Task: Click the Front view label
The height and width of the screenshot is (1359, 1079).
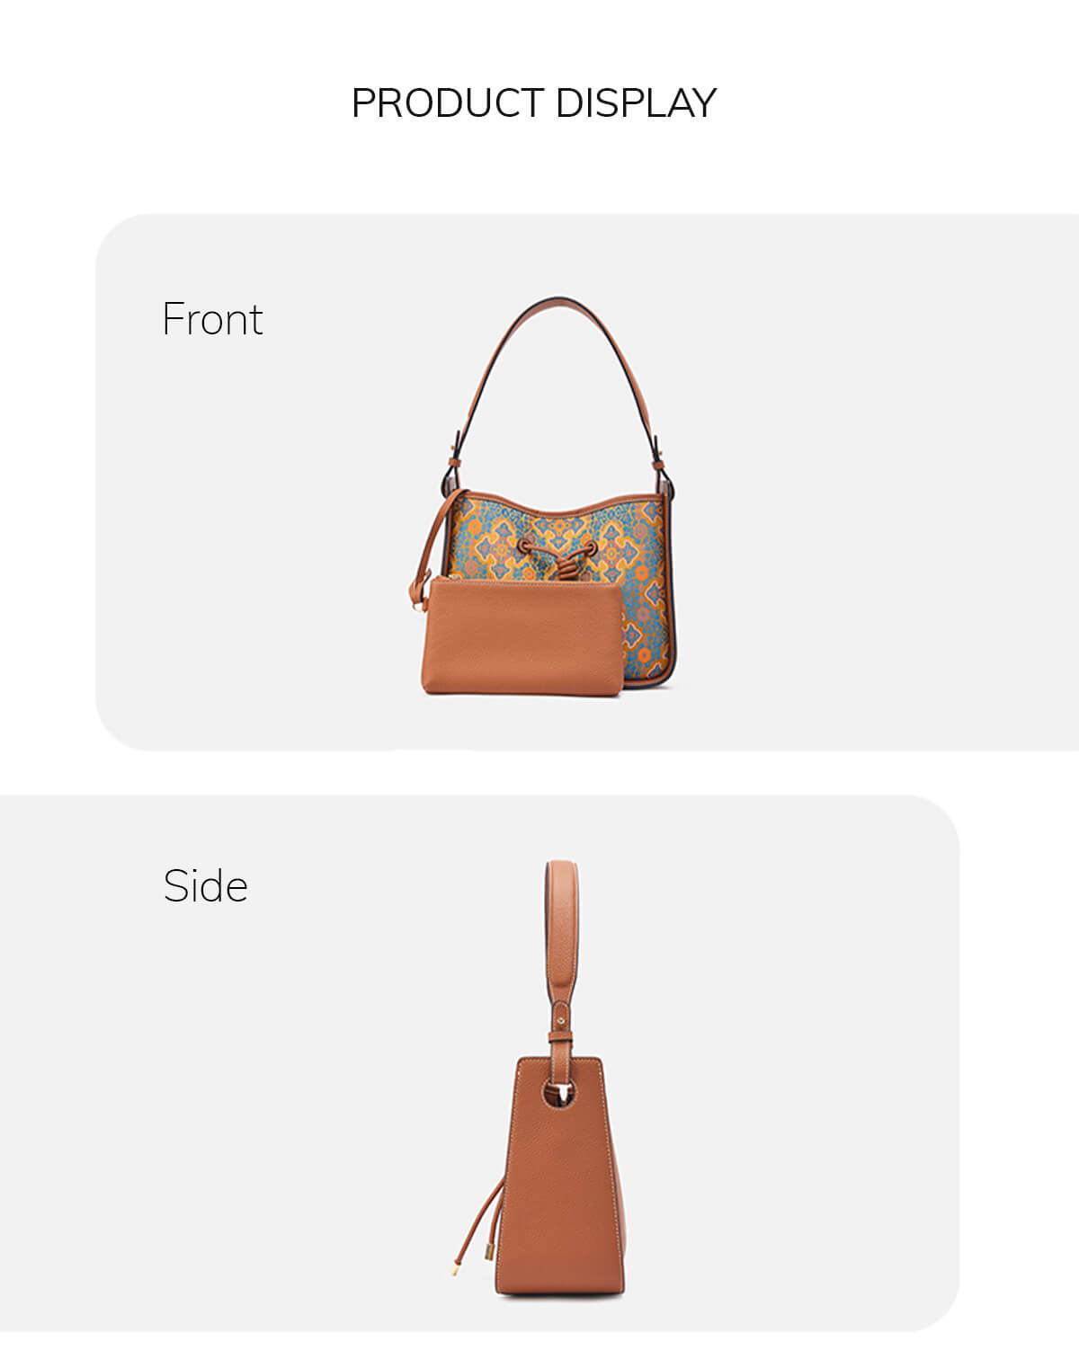Action: [x=212, y=319]
